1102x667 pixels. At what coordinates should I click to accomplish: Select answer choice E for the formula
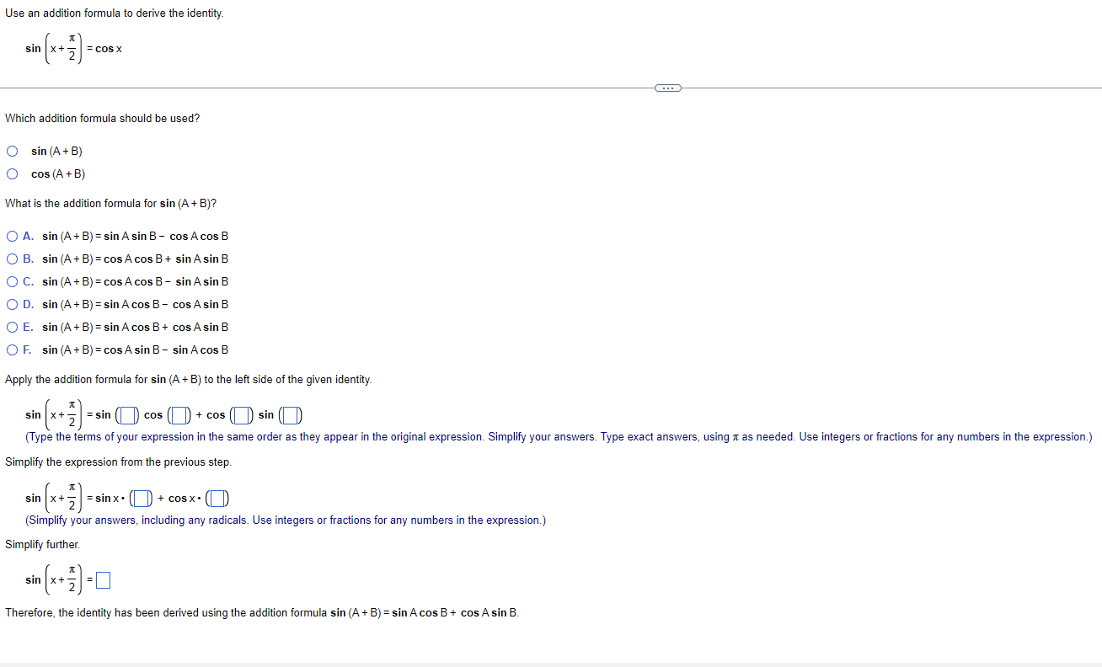coord(12,327)
